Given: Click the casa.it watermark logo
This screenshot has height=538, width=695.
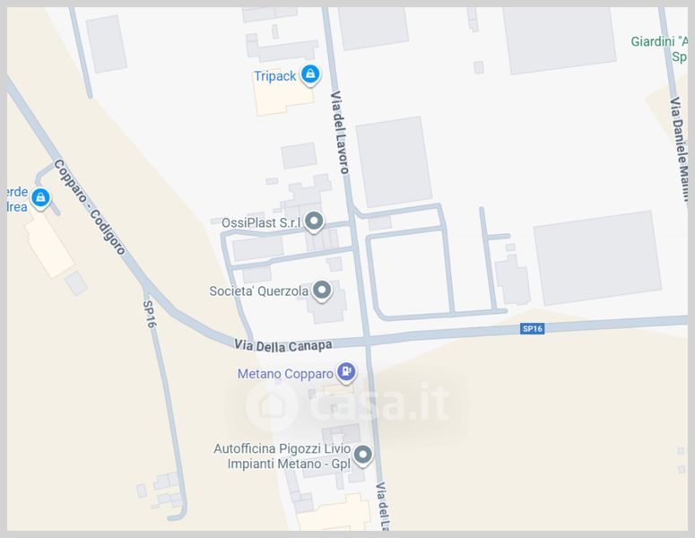Looking at the screenshot, I should click(x=348, y=403).
